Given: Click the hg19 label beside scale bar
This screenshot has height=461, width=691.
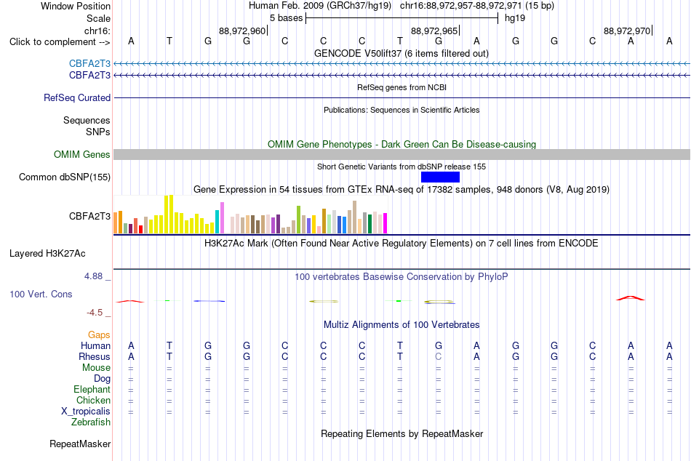Looking at the screenshot, I should (x=515, y=18).
